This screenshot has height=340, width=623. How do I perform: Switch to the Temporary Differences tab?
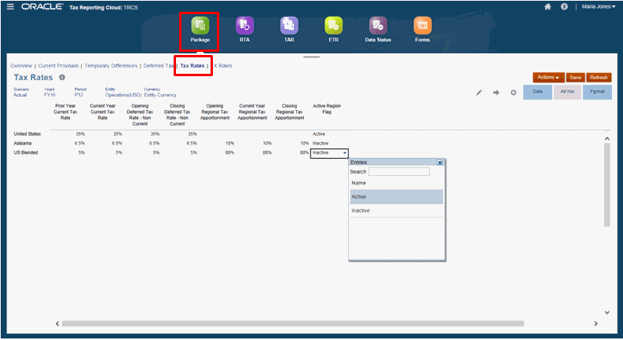click(x=111, y=66)
